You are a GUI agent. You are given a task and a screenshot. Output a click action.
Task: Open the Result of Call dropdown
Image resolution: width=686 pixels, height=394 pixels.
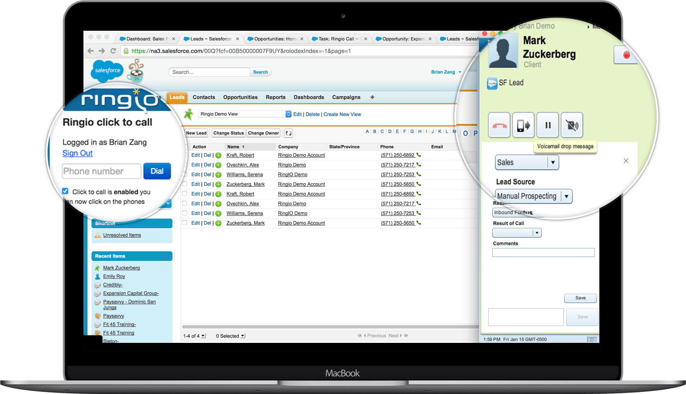tap(517, 233)
